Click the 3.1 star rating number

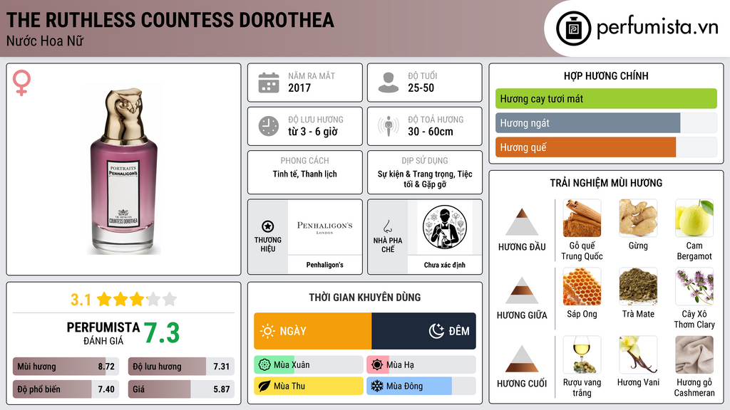[81, 300]
